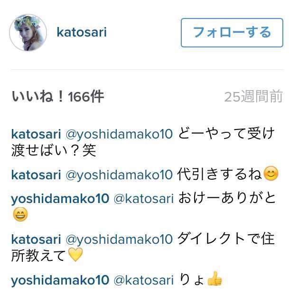Tap the thumbs-up emoji after りょ
Image resolution: width=289 pixels, height=295 pixels.
click(214, 278)
